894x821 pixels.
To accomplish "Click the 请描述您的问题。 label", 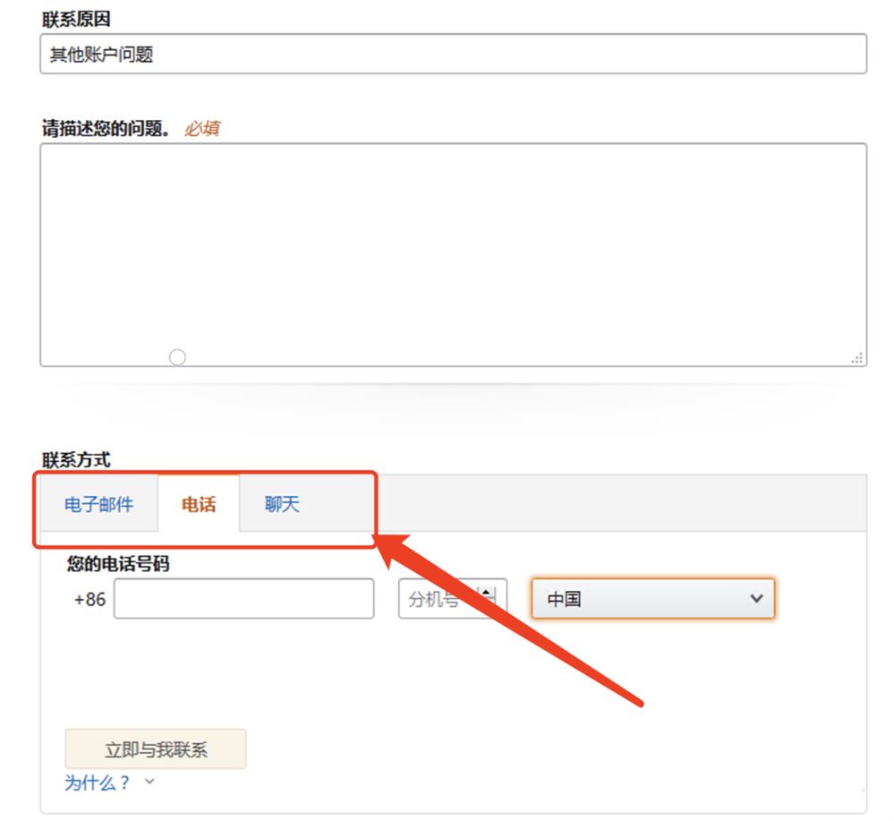I will [106, 128].
